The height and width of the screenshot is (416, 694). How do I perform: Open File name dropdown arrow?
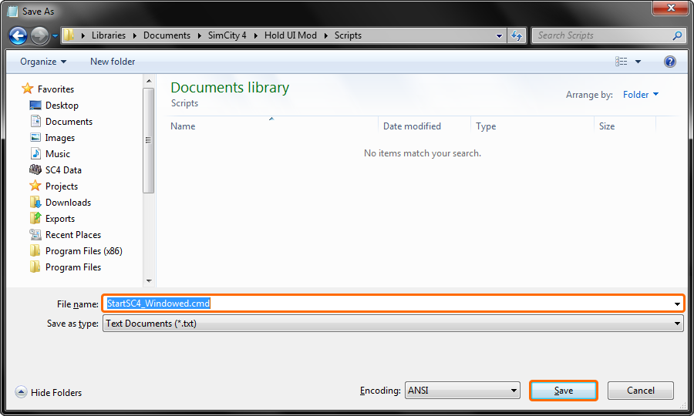pos(677,304)
